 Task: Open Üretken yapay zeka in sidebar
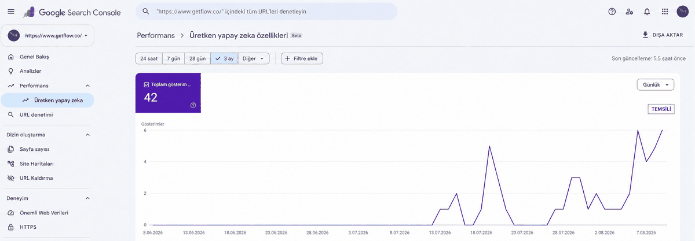(x=47, y=100)
